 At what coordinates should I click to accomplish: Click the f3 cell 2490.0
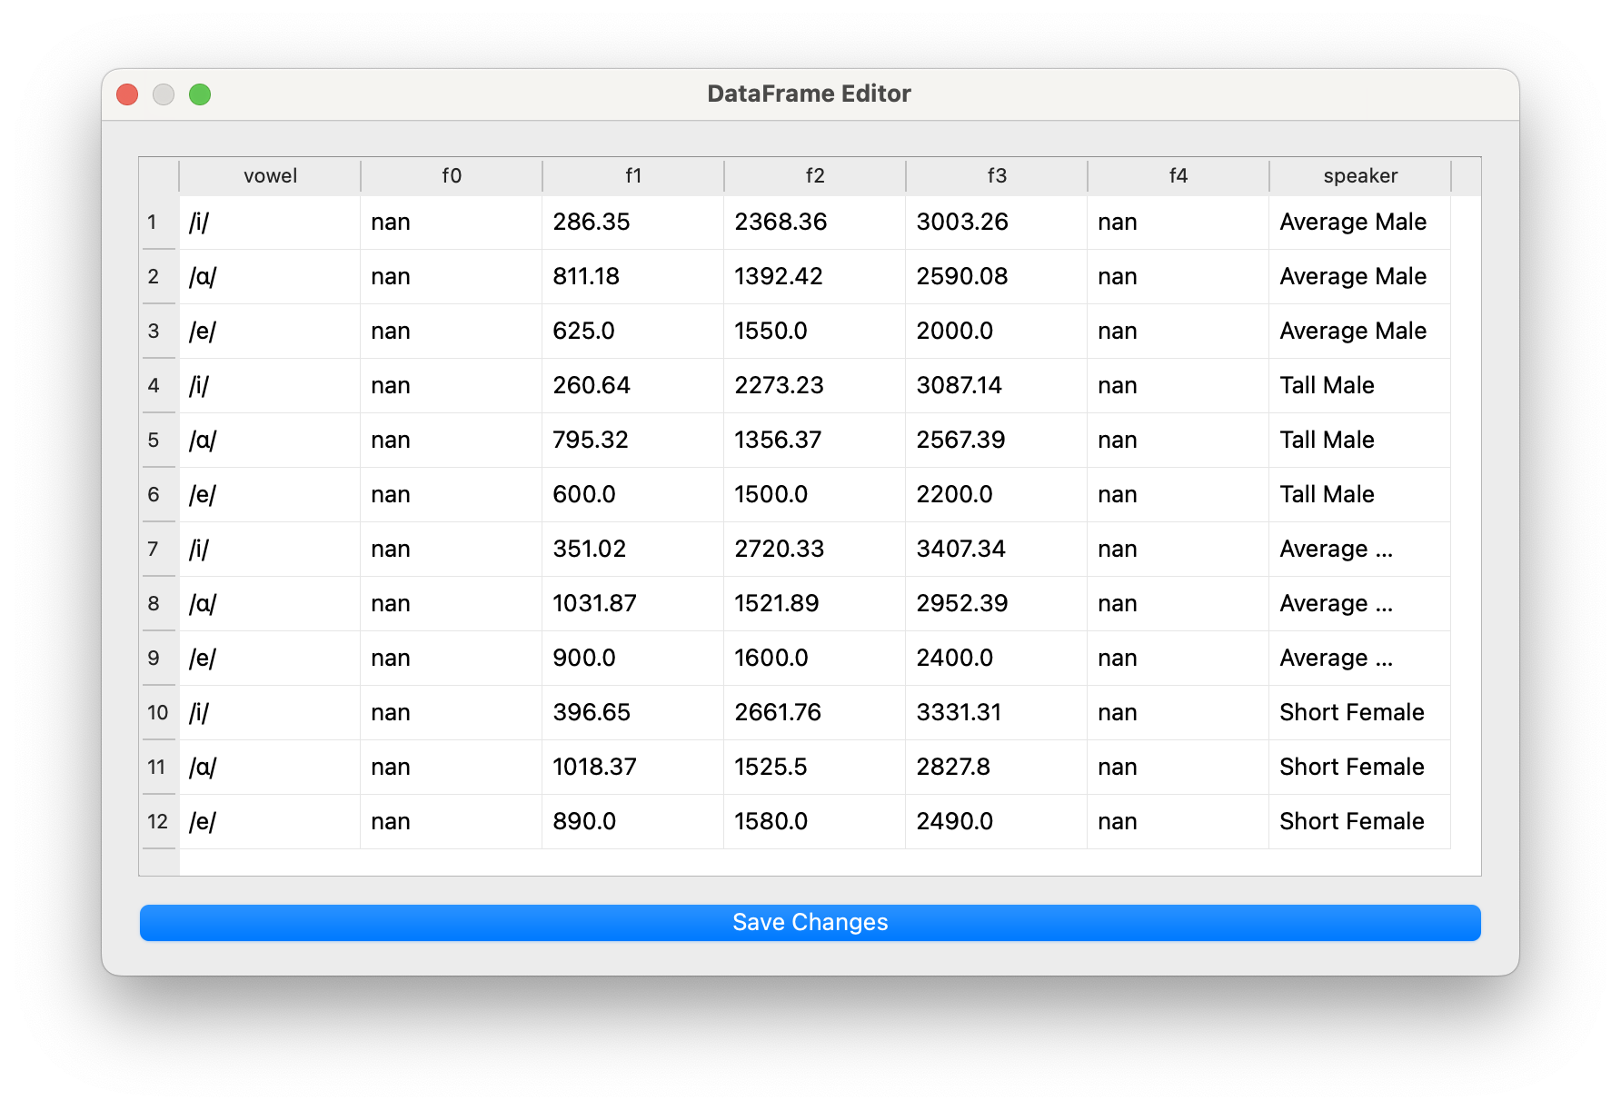(997, 822)
